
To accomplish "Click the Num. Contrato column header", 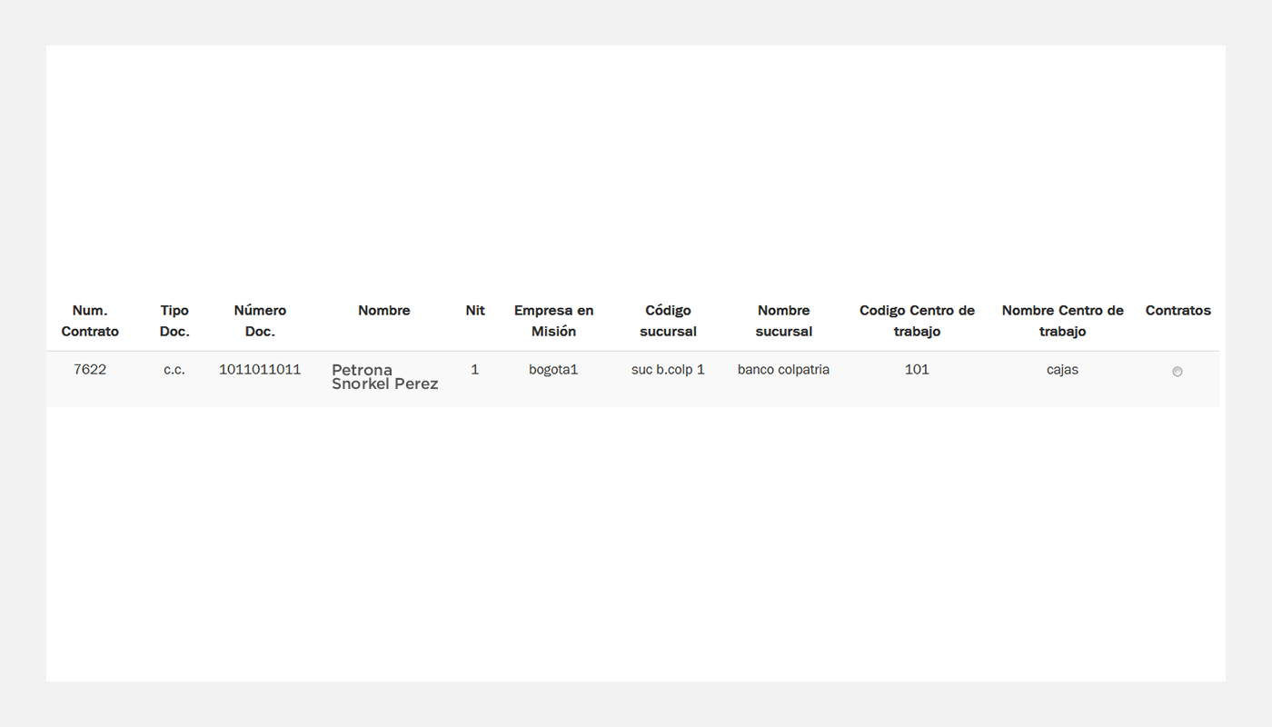I will [90, 321].
